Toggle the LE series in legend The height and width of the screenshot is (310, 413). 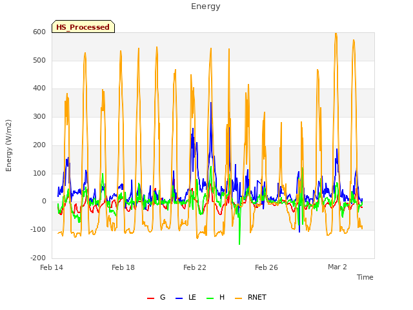pos(186,297)
